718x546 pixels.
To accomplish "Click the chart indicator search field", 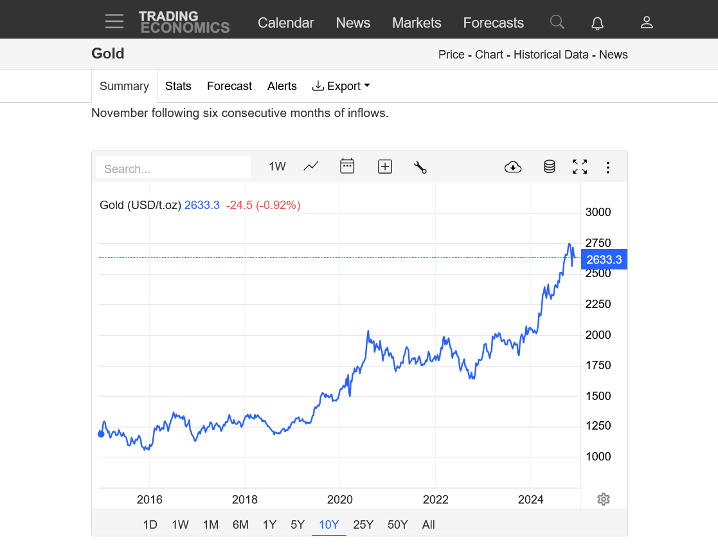I will [174, 168].
